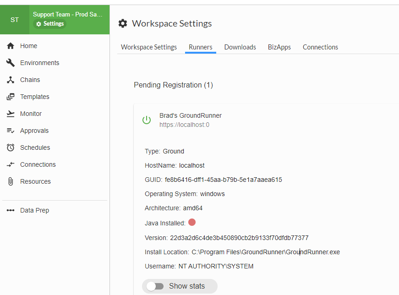Select Brad's GroundRunner heading
Screen dimensions: 399x295
tap(191, 115)
